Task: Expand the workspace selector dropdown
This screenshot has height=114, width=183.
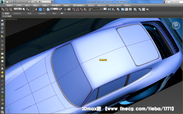Action: click(x=41, y=2)
